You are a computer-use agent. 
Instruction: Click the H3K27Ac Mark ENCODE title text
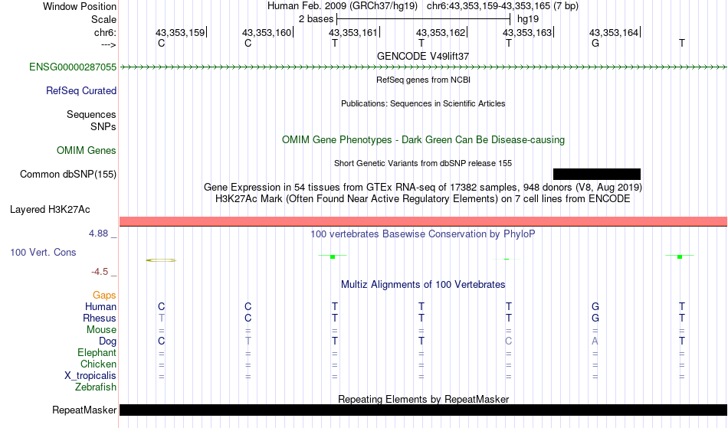point(423,199)
